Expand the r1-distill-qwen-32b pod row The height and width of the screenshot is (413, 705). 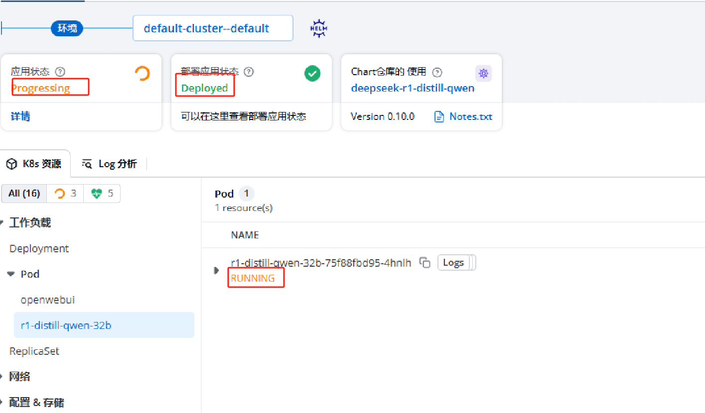(216, 270)
